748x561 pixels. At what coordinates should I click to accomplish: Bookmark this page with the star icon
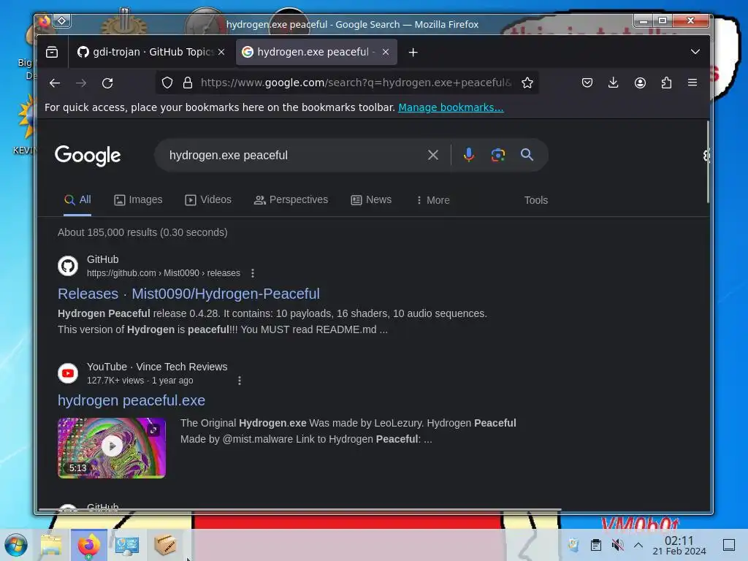click(527, 83)
